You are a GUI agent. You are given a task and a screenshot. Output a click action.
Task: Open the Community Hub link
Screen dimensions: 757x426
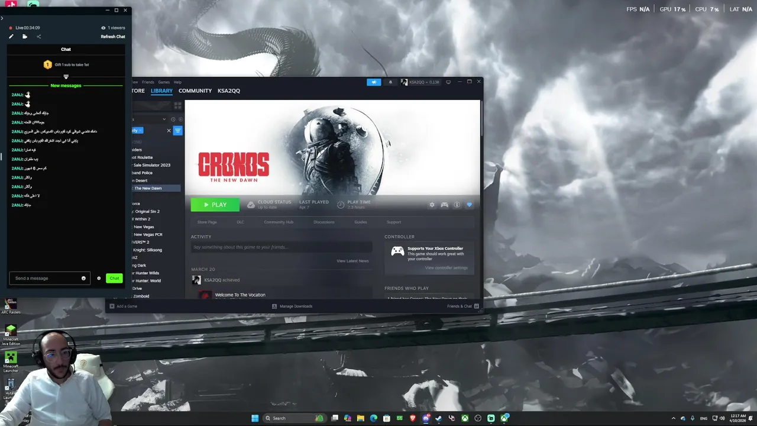coord(279,222)
